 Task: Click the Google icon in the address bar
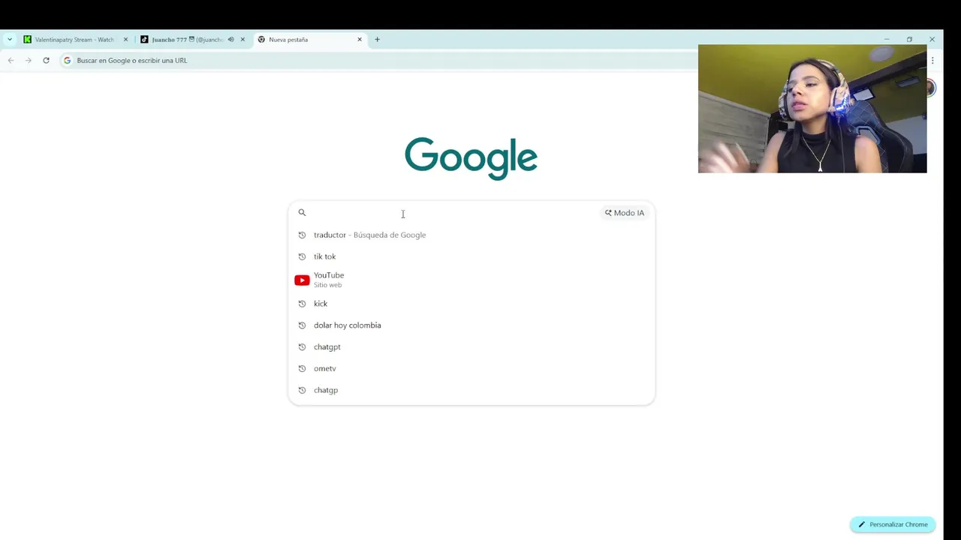pyautogui.click(x=67, y=61)
